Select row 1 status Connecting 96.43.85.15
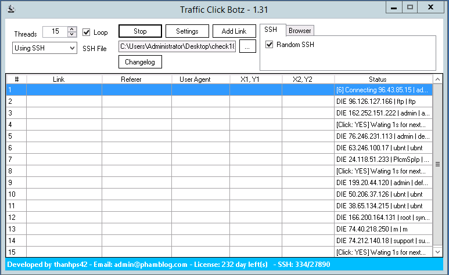 pyautogui.click(x=383, y=90)
